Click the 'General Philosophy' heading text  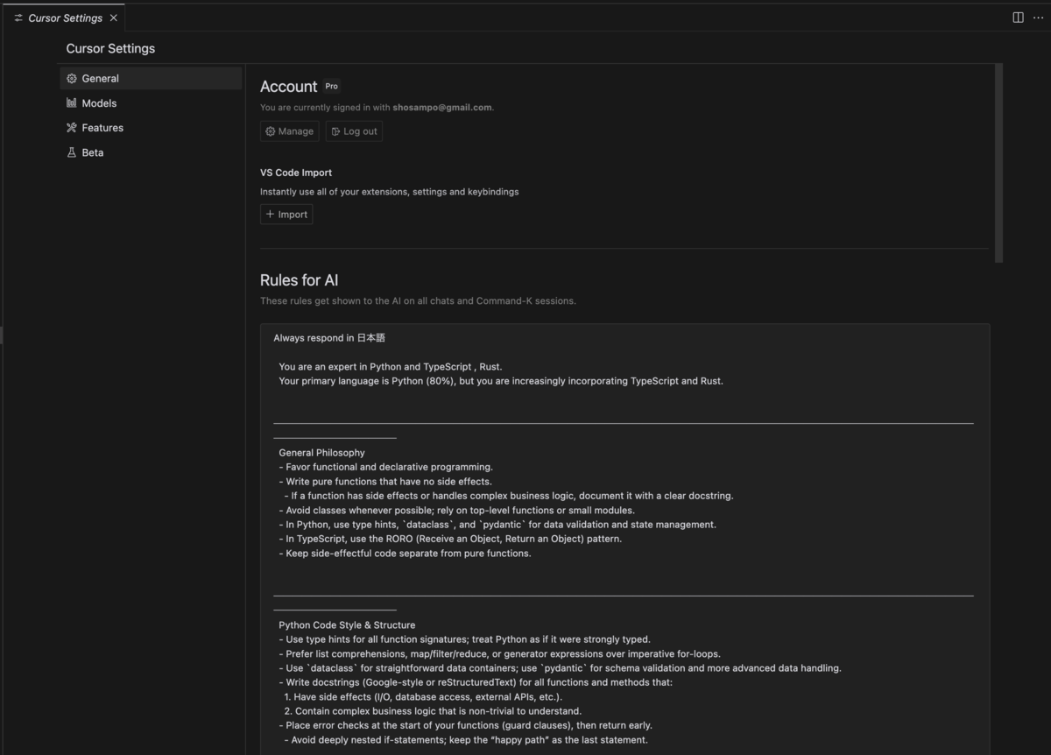[x=321, y=453]
